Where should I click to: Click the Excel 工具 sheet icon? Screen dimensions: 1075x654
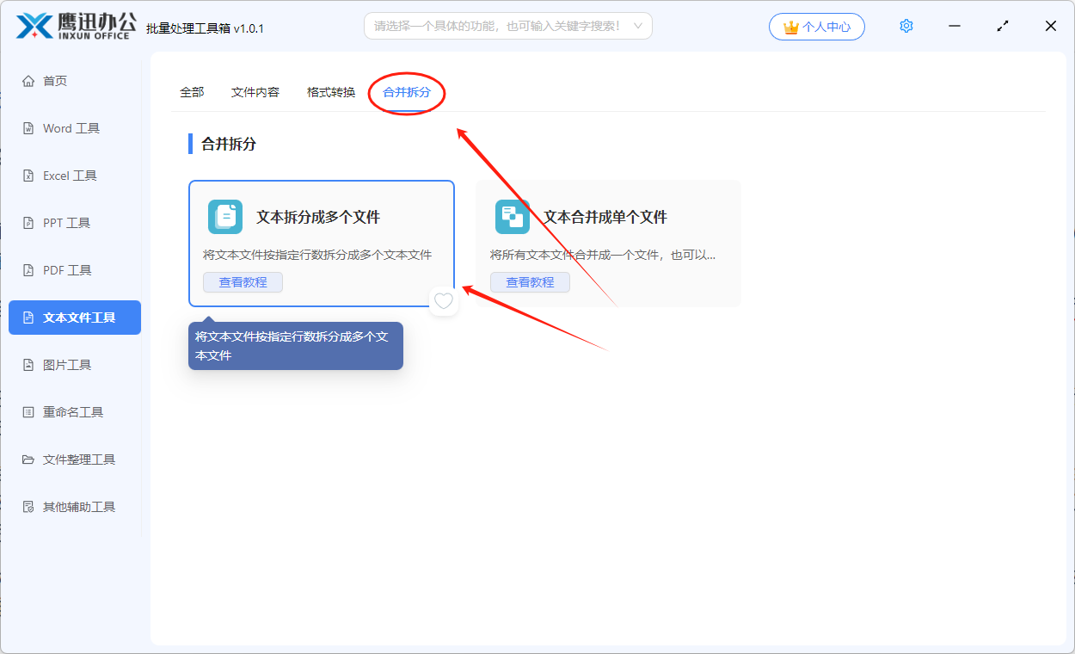click(28, 176)
